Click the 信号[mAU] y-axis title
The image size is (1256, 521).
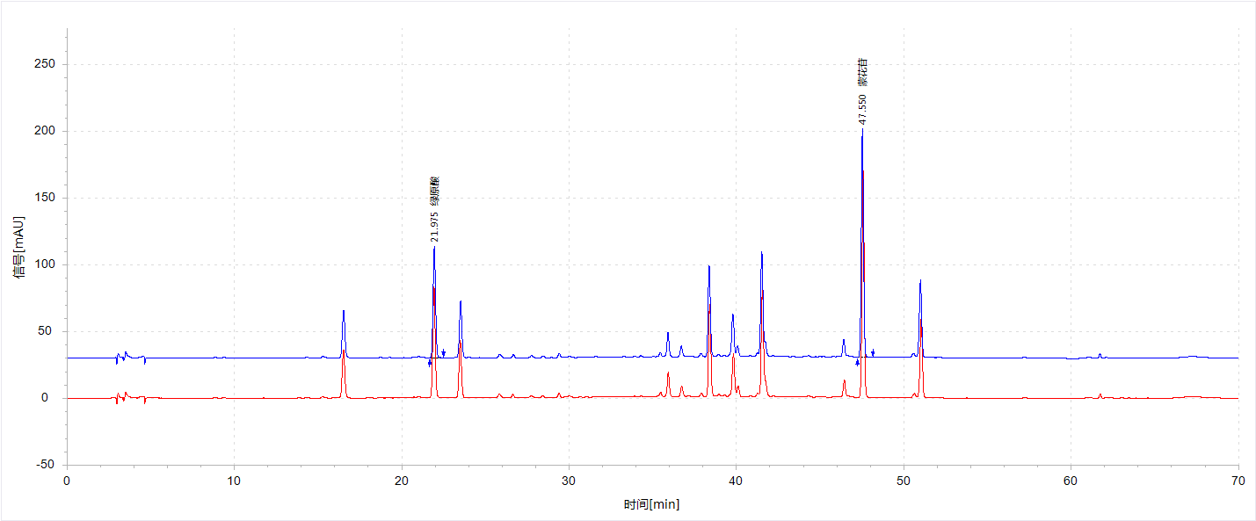18,247
